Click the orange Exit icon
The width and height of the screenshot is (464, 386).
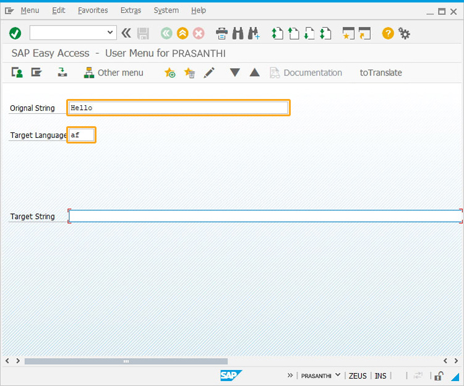(x=183, y=33)
